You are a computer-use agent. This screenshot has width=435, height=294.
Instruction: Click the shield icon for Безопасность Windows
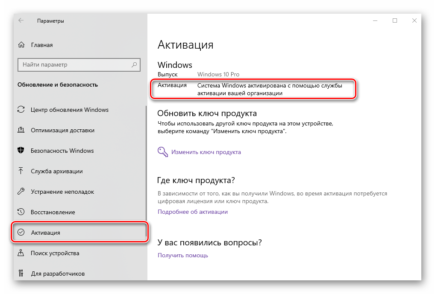coord(21,151)
